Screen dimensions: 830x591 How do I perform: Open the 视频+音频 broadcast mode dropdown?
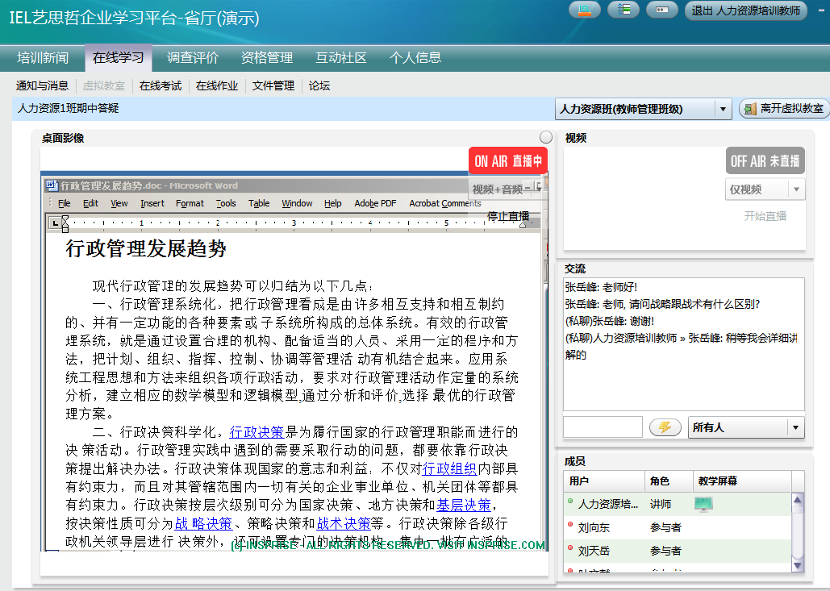[506, 189]
